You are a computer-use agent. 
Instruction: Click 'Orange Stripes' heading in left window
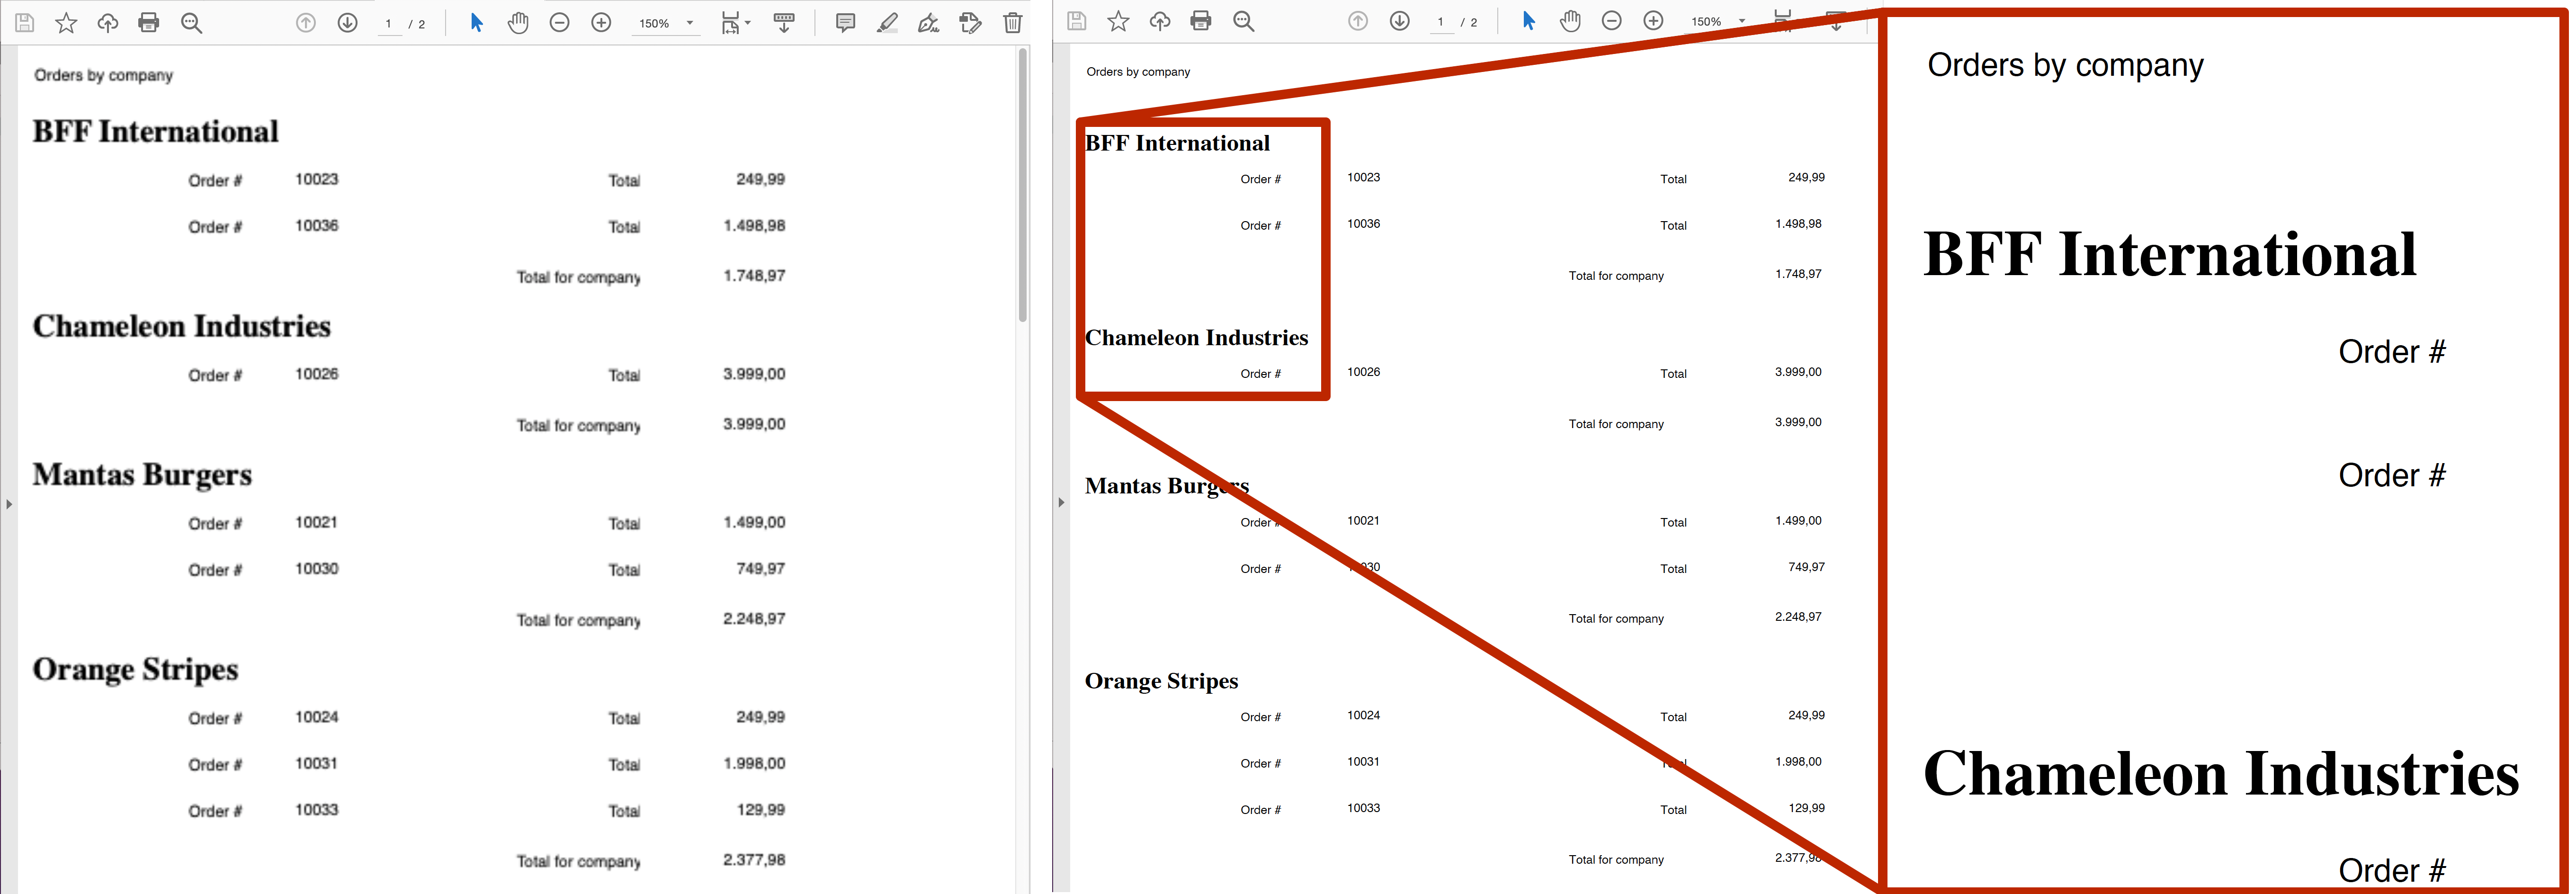(x=135, y=670)
